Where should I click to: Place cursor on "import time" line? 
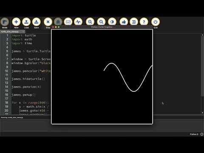tap(22, 43)
